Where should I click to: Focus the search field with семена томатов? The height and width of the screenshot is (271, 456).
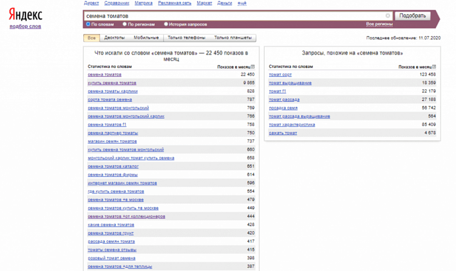coord(238,16)
